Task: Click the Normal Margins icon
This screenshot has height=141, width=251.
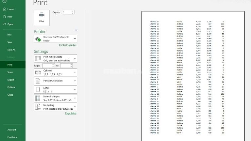Action: 38,98
